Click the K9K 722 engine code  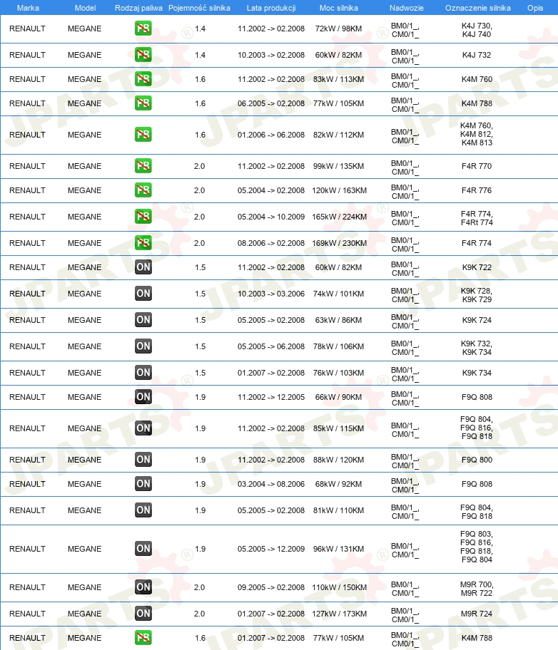coord(477,267)
